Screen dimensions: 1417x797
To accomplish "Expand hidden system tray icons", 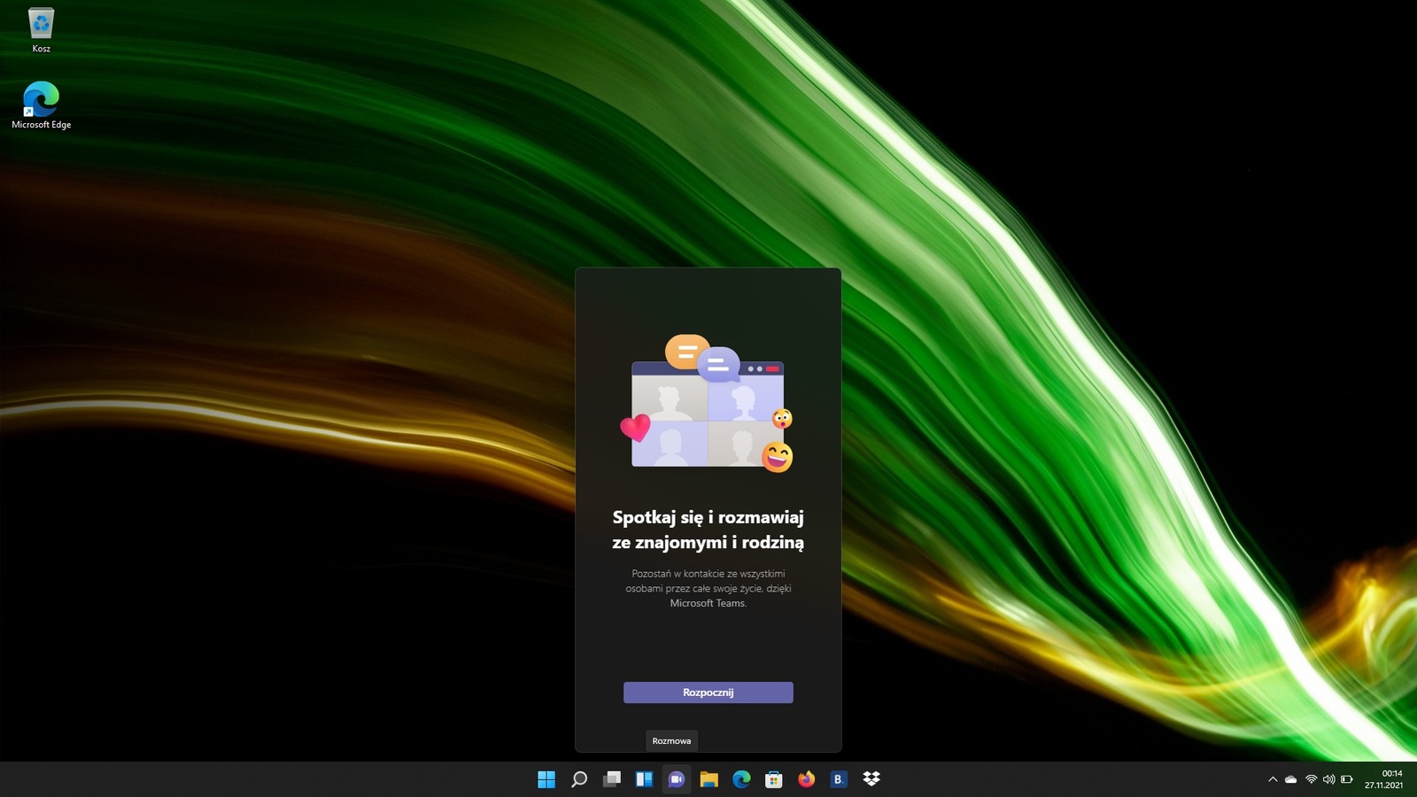I will coord(1273,780).
